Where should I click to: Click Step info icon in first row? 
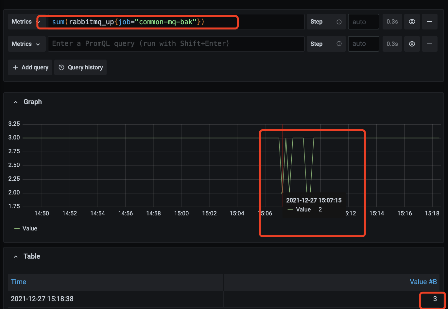(x=339, y=22)
